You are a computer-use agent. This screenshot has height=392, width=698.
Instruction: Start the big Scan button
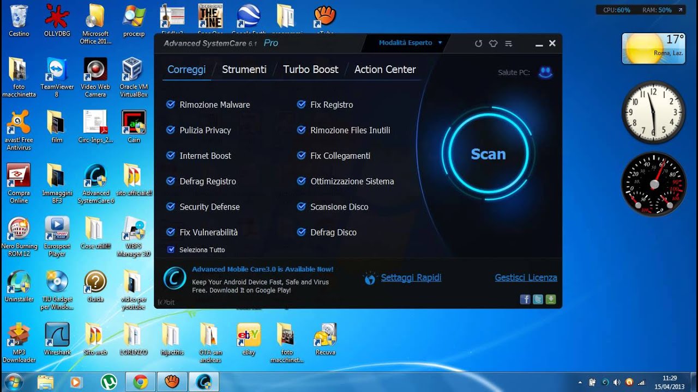point(489,154)
